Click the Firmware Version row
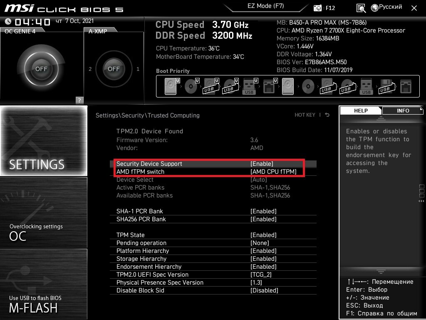 (x=213, y=140)
